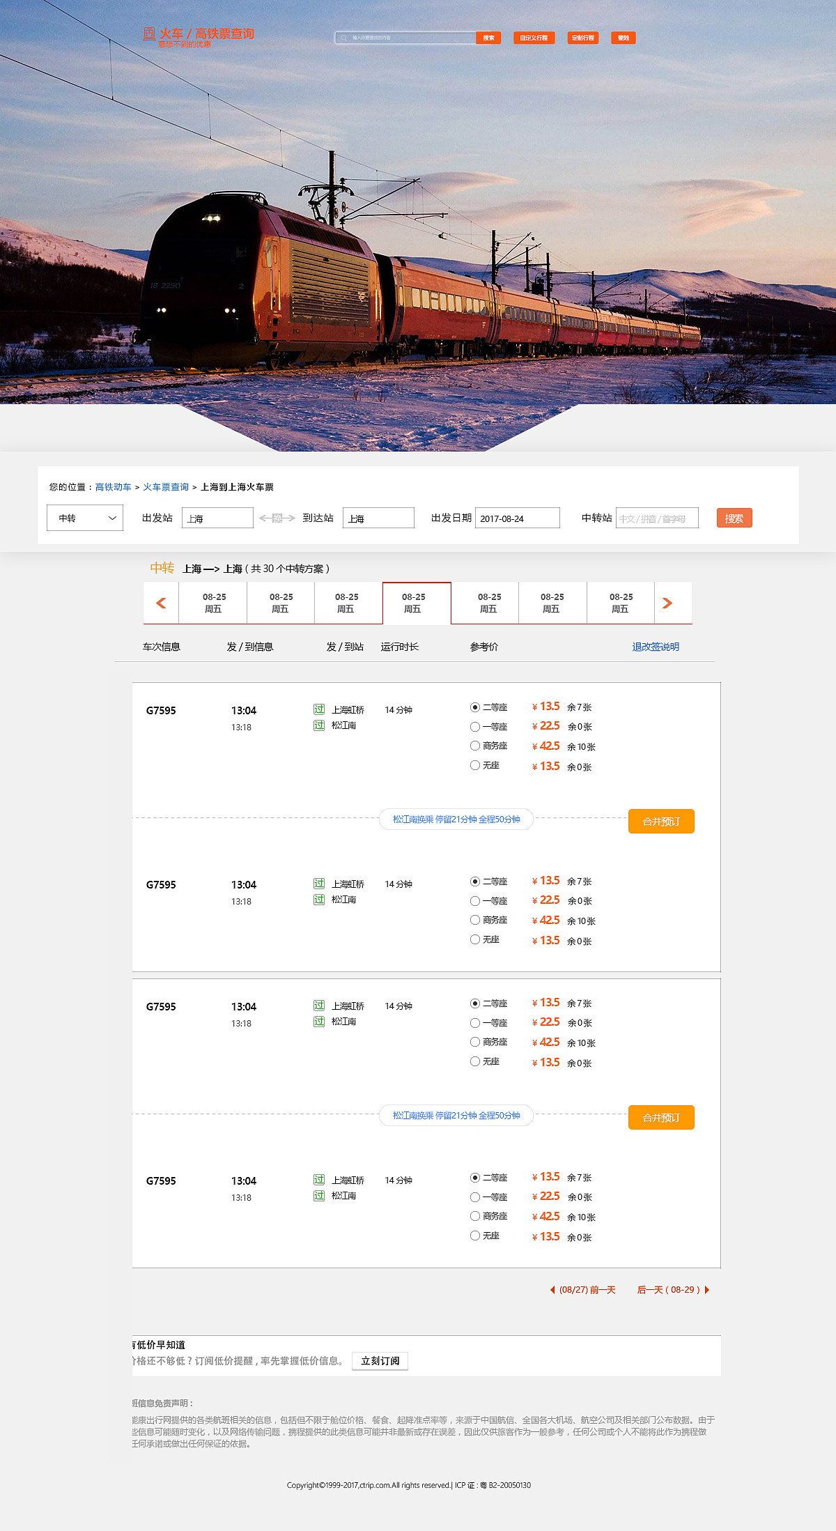
Task: Go to (08/27) 前一天 previous day link
Action: click(587, 1290)
